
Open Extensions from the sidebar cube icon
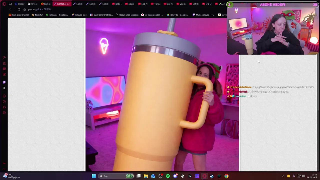4,107
